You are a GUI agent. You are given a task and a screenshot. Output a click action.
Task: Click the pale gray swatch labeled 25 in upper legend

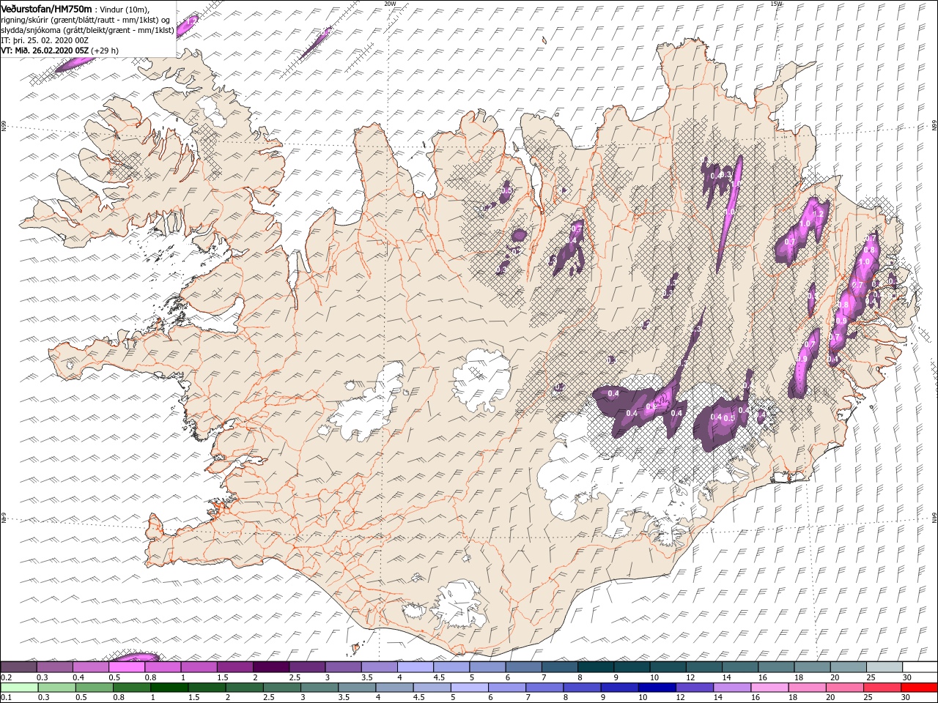(x=884, y=667)
